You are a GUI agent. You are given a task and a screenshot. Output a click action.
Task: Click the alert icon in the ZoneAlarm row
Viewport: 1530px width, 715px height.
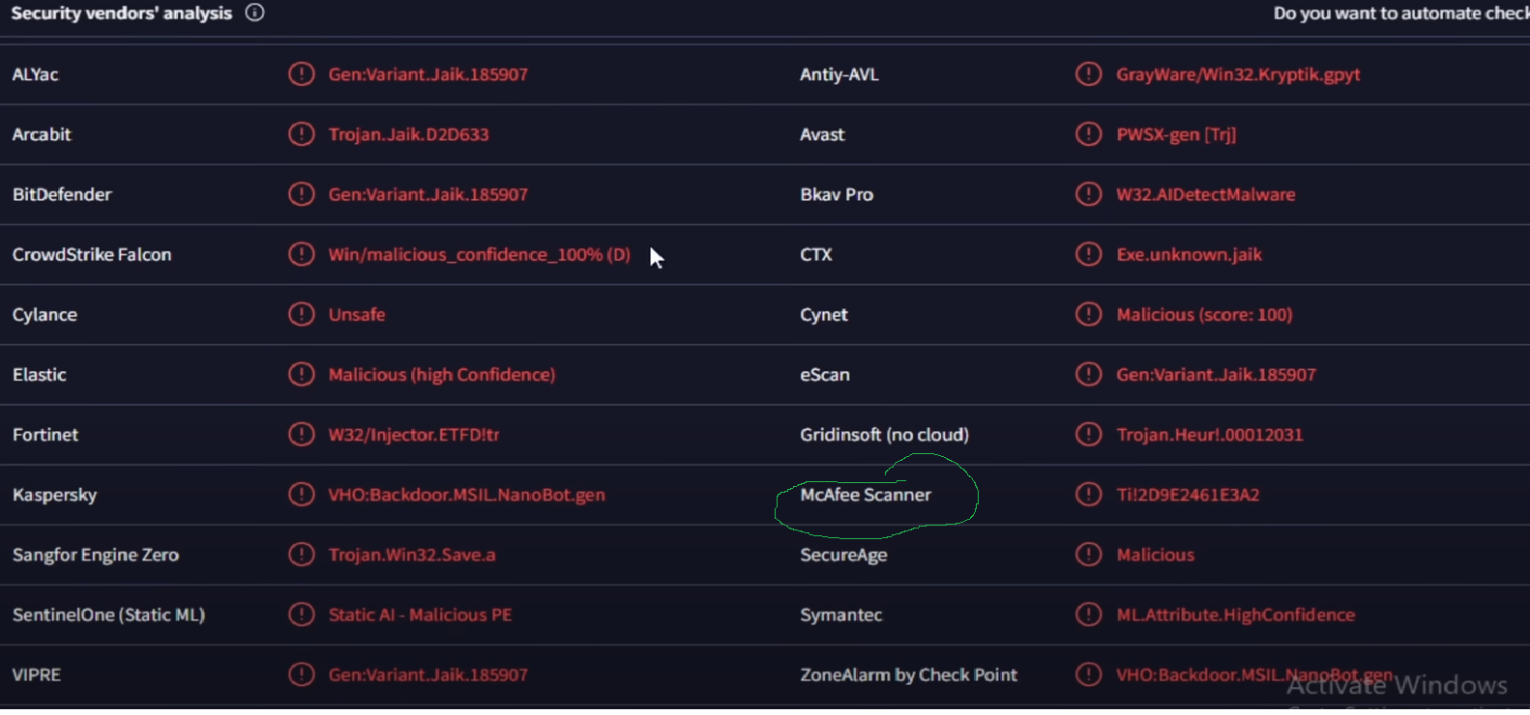(x=1089, y=673)
